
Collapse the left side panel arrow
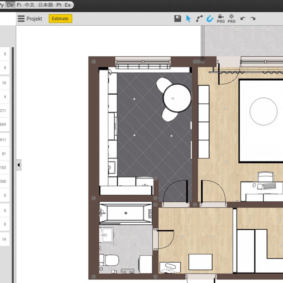pos(19,165)
